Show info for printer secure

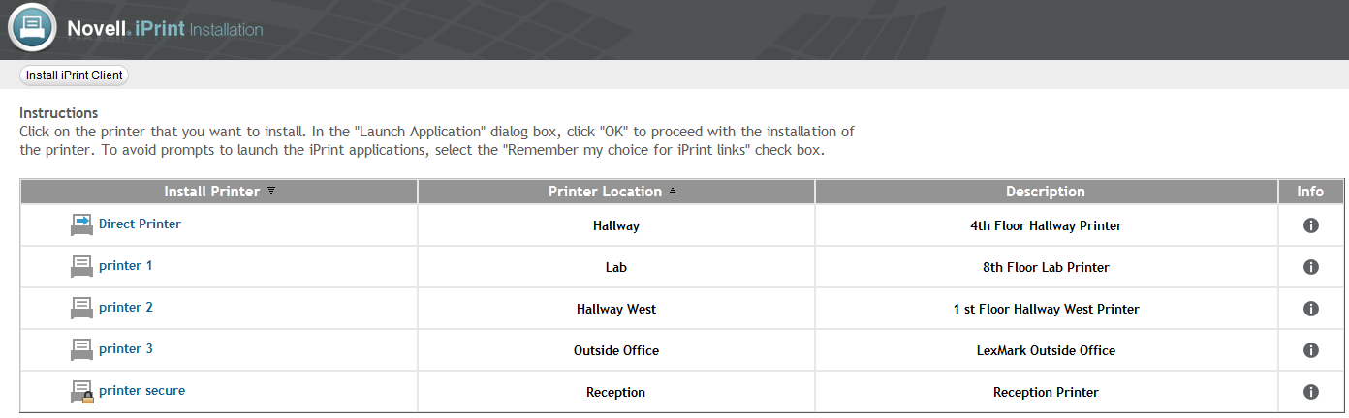pos(1310,392)
